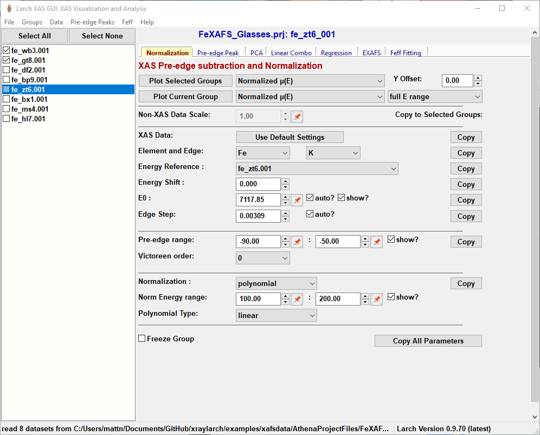Viewport: 540px width, 435px height.
Task: Open the Pre-edge Peaks menu
Action: coord(92,22)
